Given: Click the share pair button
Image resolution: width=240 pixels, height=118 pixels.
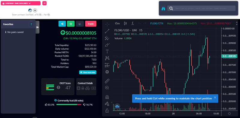Looking at the screenshot, I should 62,24.
